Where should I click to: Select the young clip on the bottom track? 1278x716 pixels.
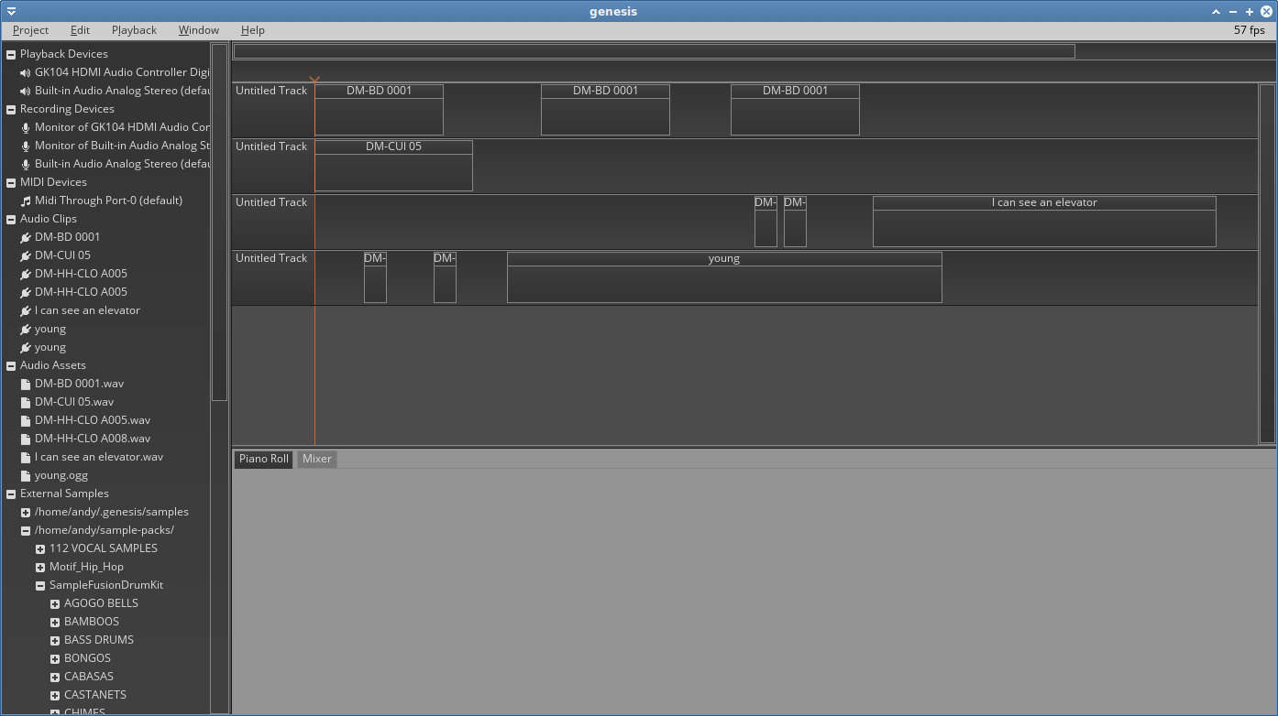click(723, 277)
